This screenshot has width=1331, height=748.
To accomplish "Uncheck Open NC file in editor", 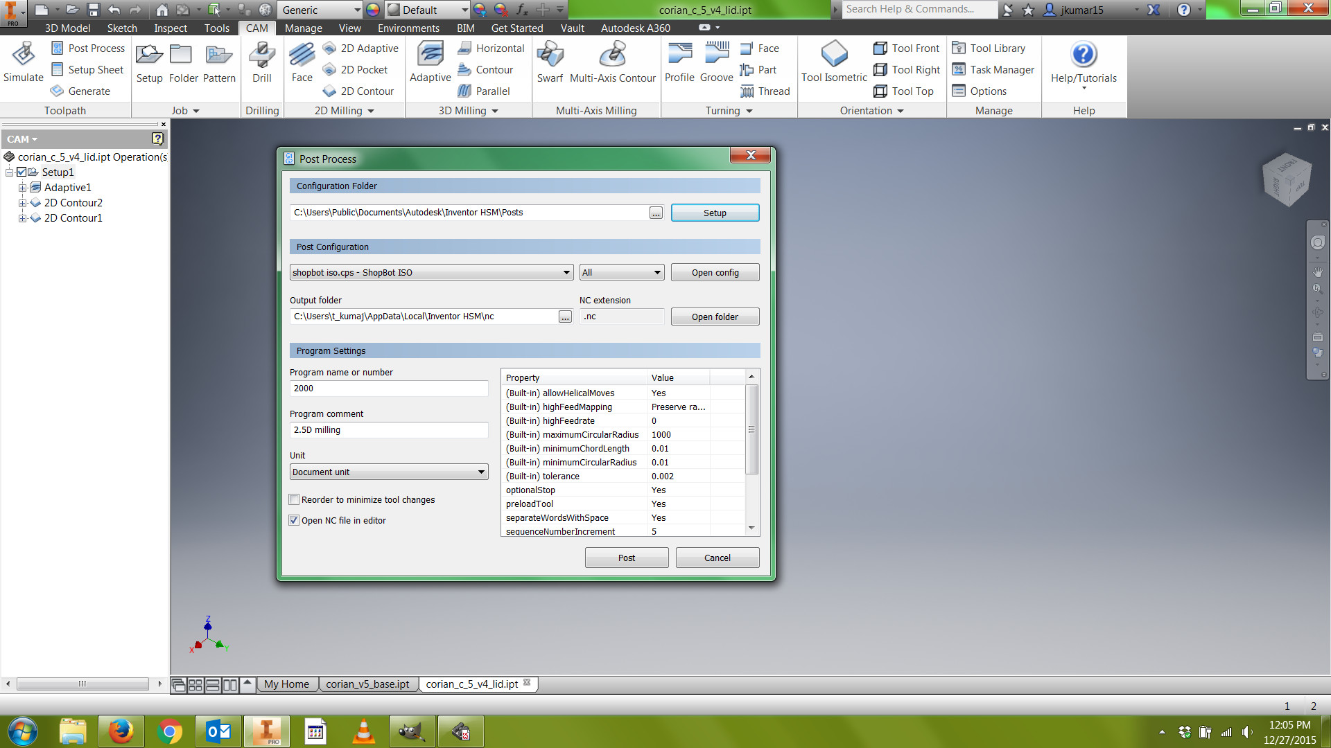I will tap(294, 520).
